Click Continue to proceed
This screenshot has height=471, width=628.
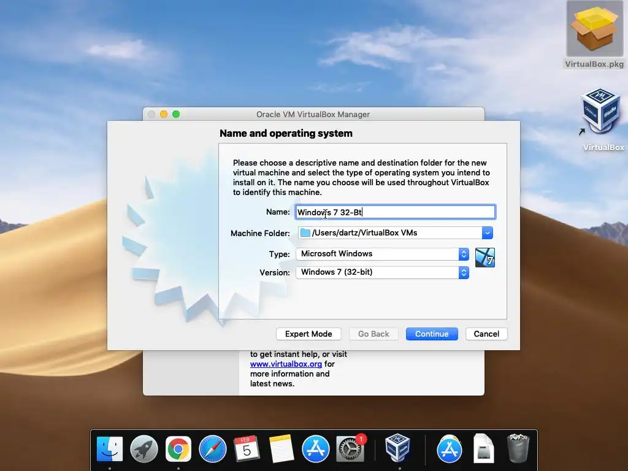point(432,334)
